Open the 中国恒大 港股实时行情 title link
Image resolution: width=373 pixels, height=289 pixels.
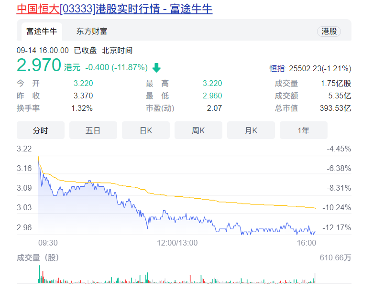tap(115, 9)
